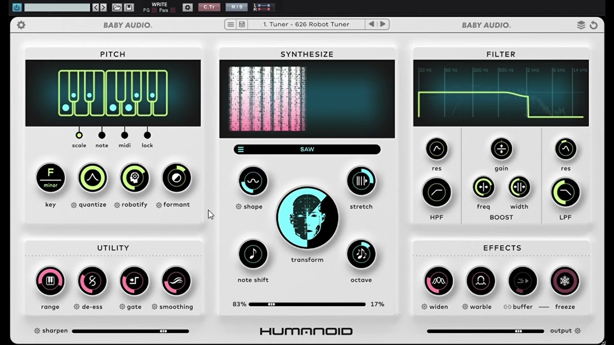Image resolution: width=614 pixels, height=345 pixels.
Task: Click the warble effect knob icon
Action: [481, 281]
